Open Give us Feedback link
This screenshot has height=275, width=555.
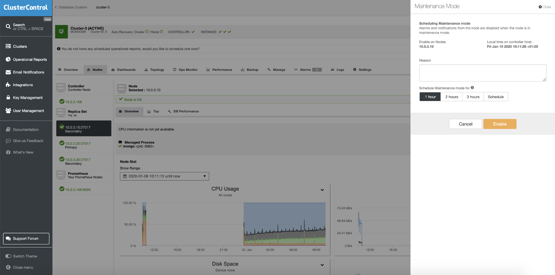coord(28,141)
